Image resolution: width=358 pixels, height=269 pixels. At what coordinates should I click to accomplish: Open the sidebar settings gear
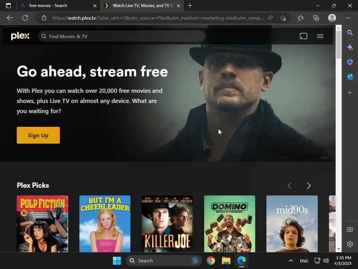(350, 244)
